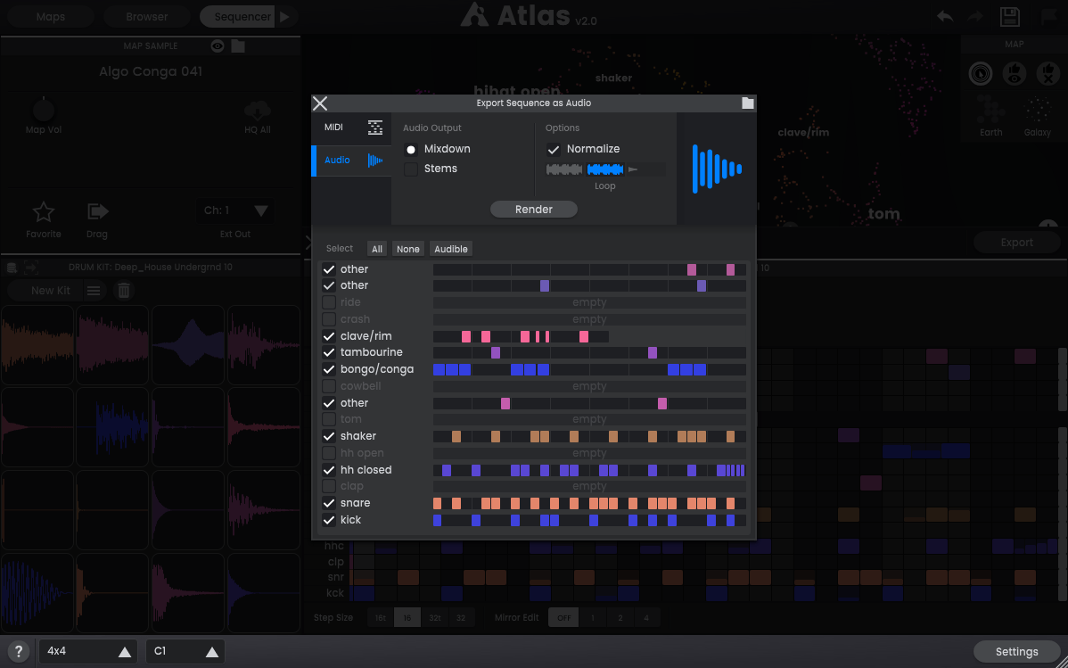Open the Ch: 1 Ext Out dropdown
Screen dimensions: 1068x668
(234, 211)
